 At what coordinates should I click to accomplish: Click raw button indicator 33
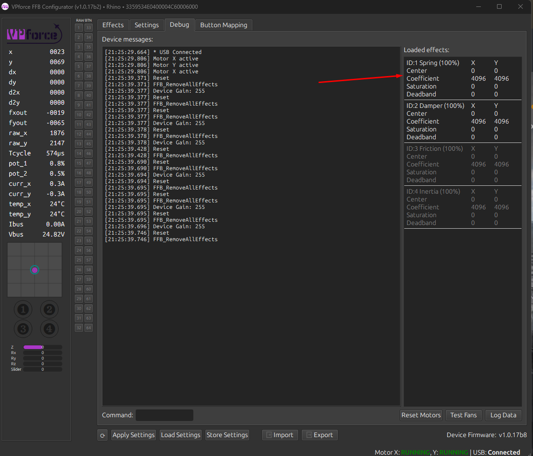89,28
